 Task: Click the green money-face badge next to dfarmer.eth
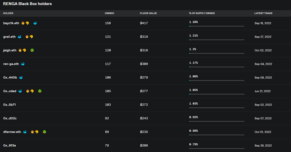pos(44,132)
